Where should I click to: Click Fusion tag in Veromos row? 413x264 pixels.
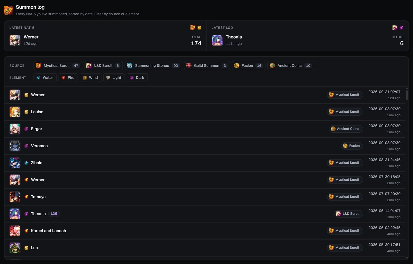pyautogui.click(x=352, y=146)
